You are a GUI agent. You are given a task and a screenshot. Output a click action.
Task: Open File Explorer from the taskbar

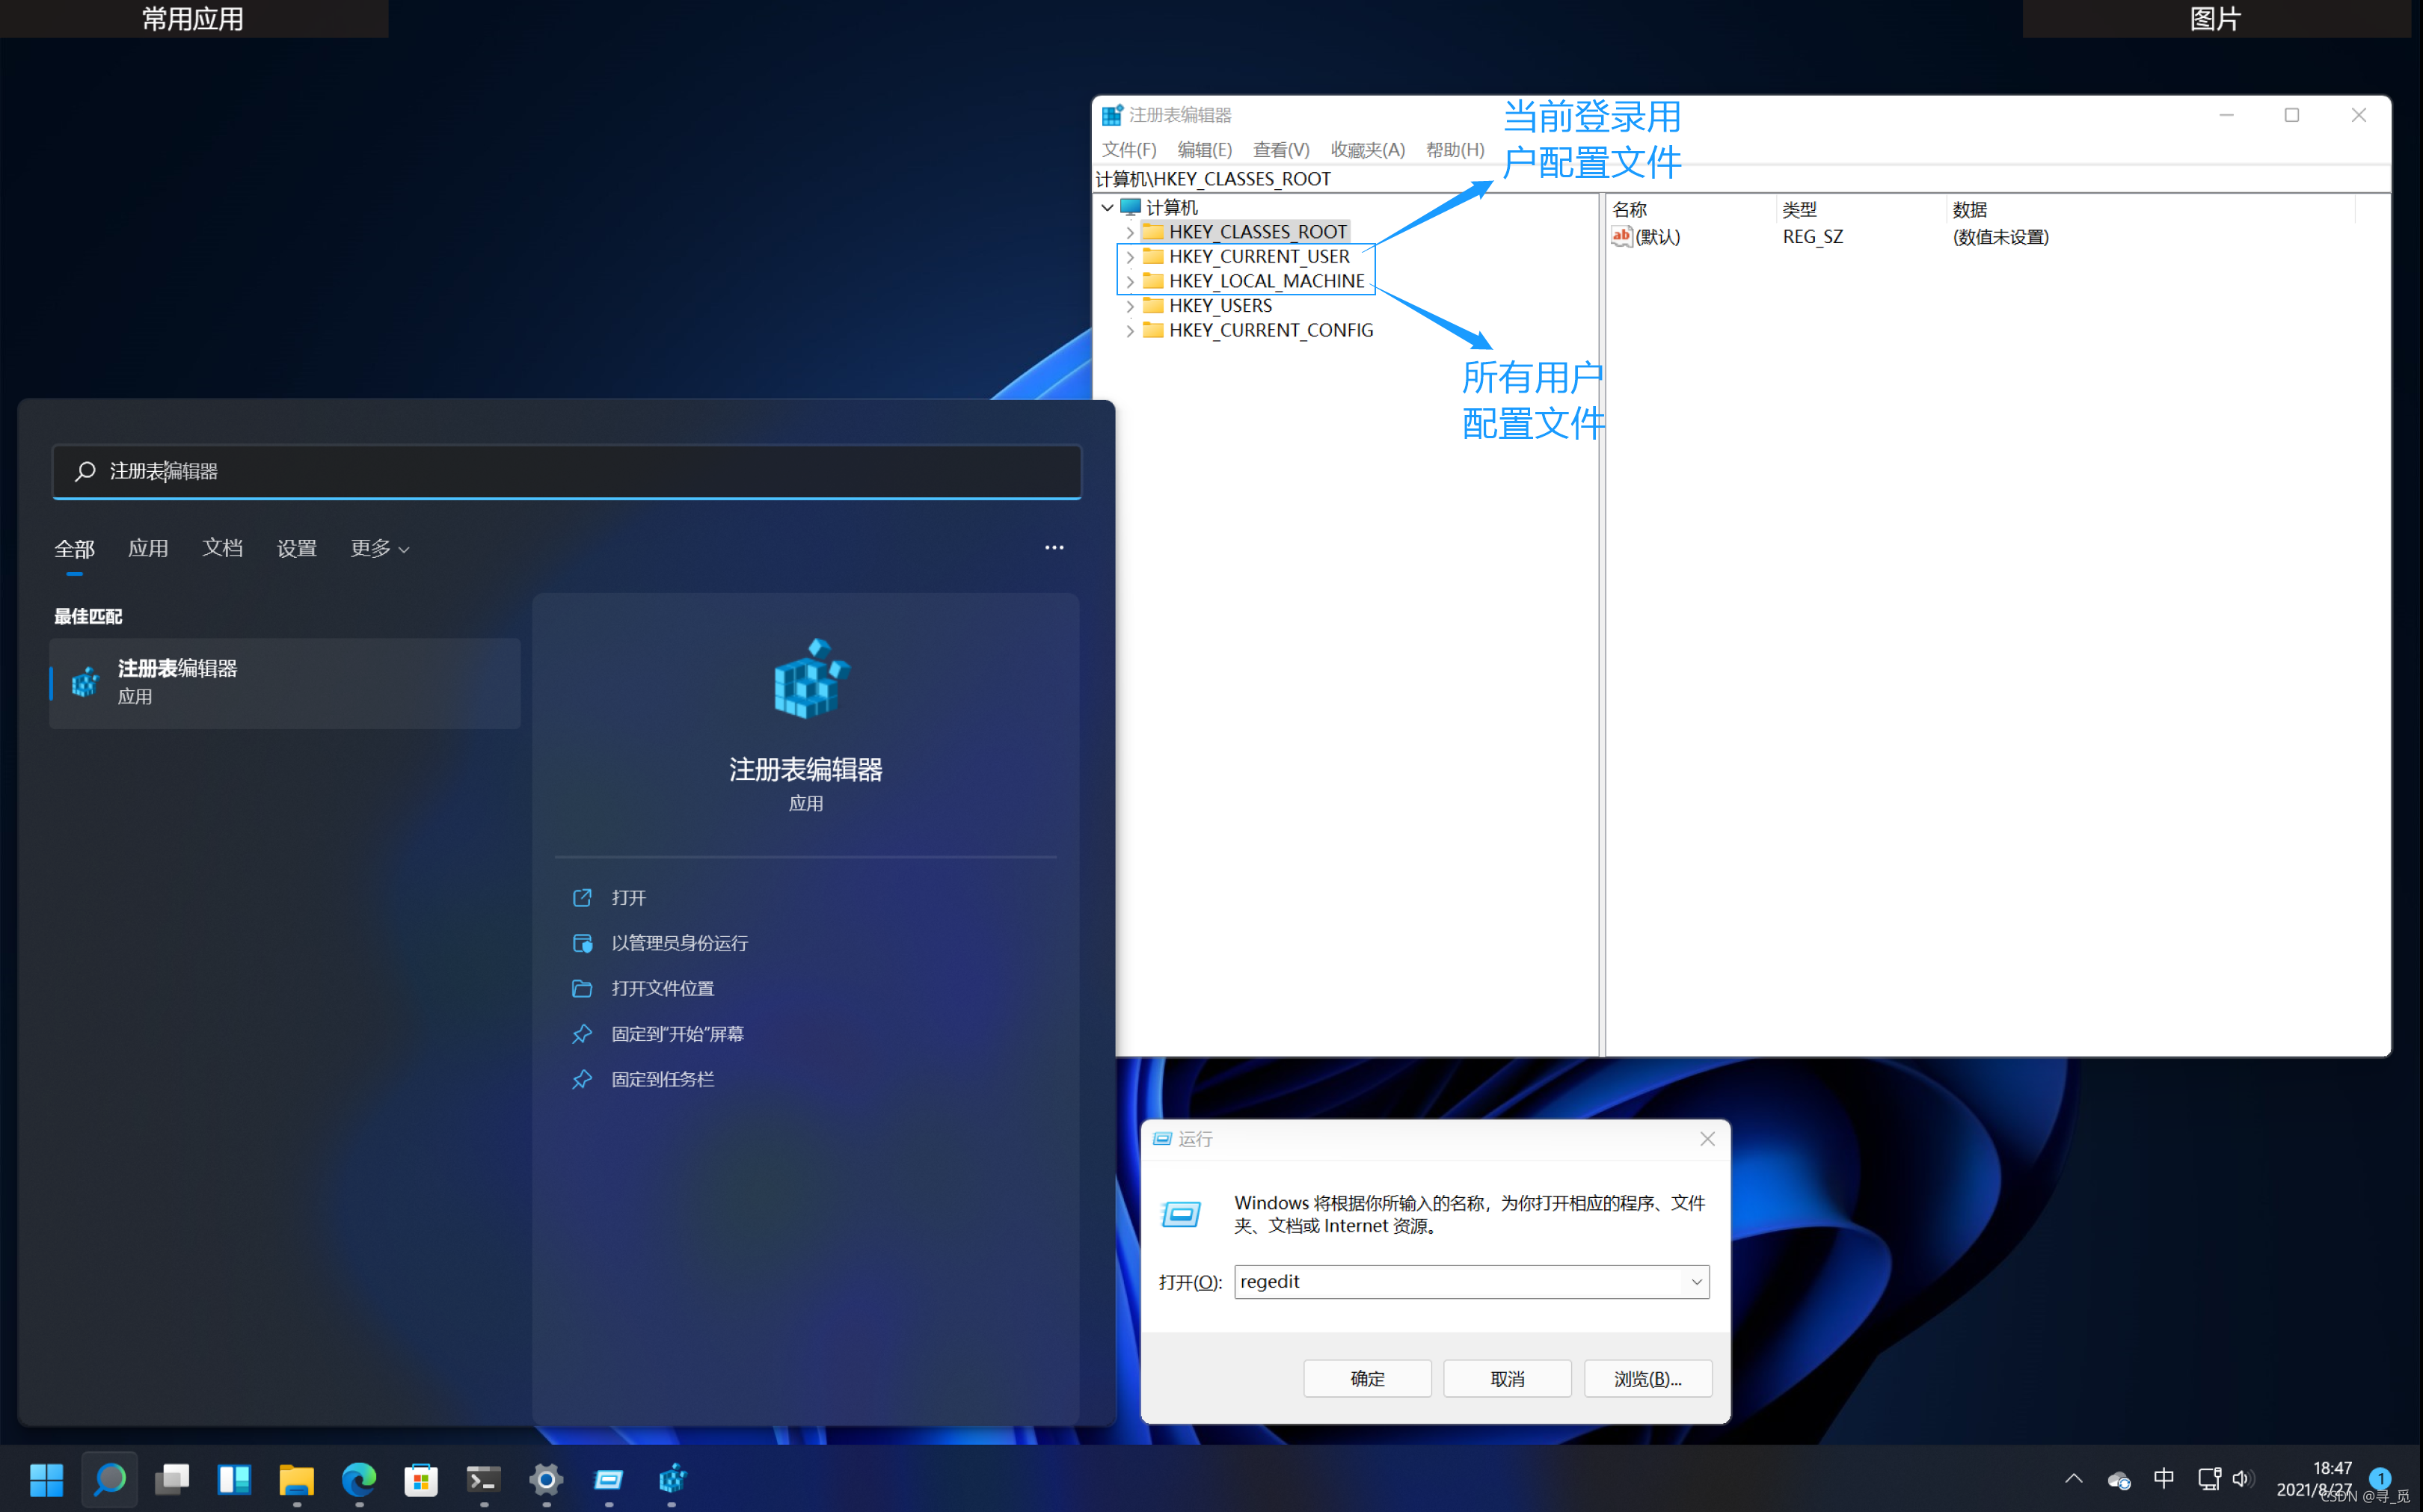coord(296,1478)
